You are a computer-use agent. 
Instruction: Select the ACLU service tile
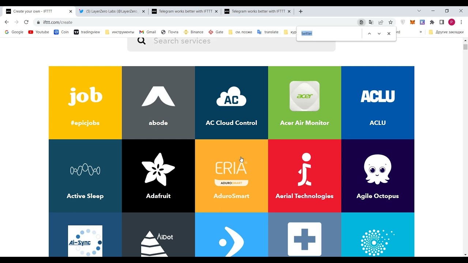pyautogui.click(x=378, y=103)
